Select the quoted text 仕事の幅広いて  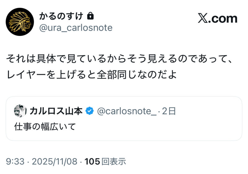pyautogui.click(x=45, y=127)
